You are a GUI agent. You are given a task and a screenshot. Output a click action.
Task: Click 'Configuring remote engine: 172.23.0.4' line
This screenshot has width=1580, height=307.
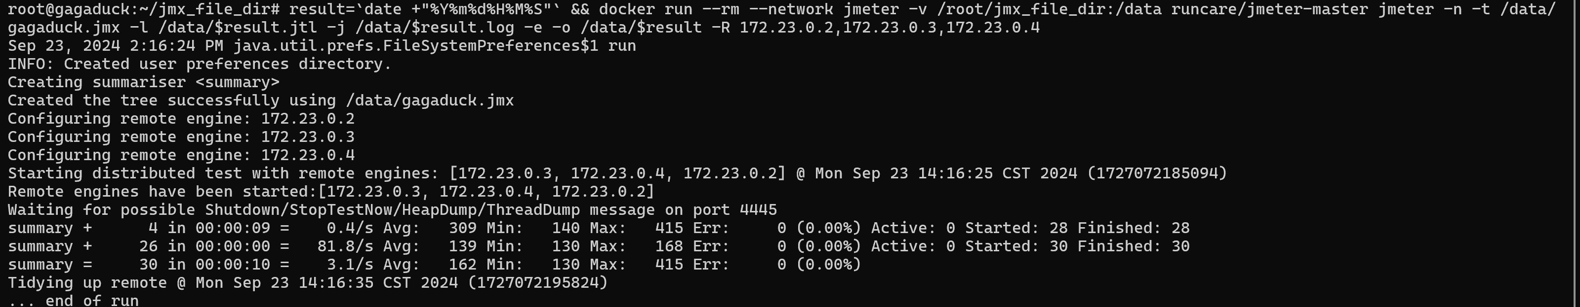coord(181,155)
